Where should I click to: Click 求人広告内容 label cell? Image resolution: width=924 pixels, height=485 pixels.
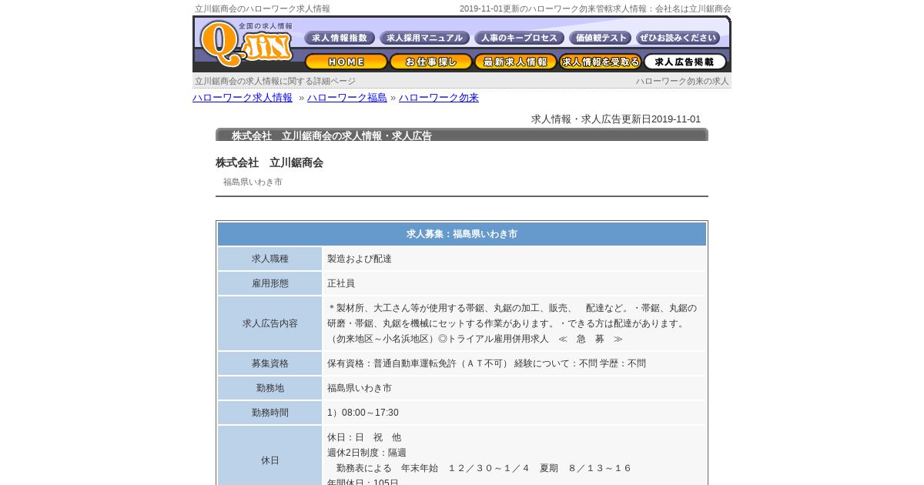point(269,323)
